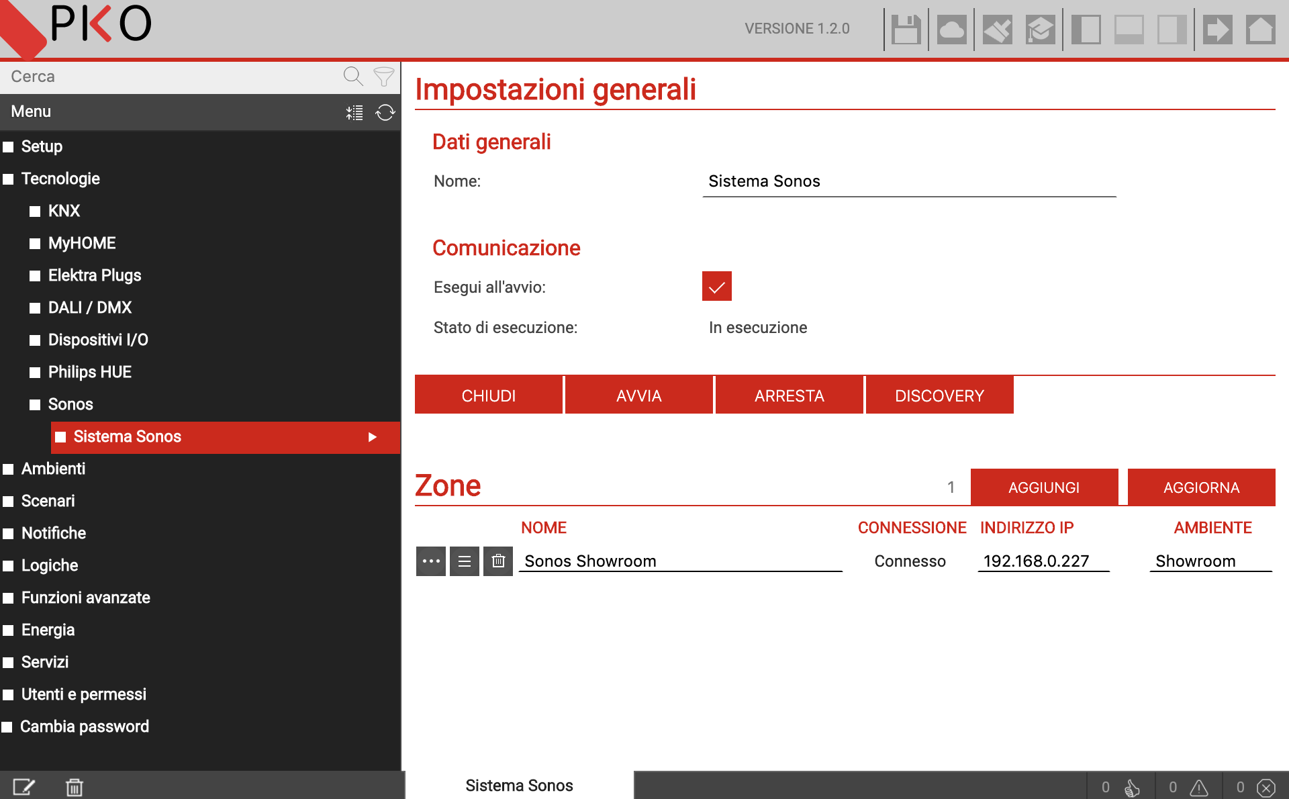Open the Ambienti menu section

coord(53,469)
